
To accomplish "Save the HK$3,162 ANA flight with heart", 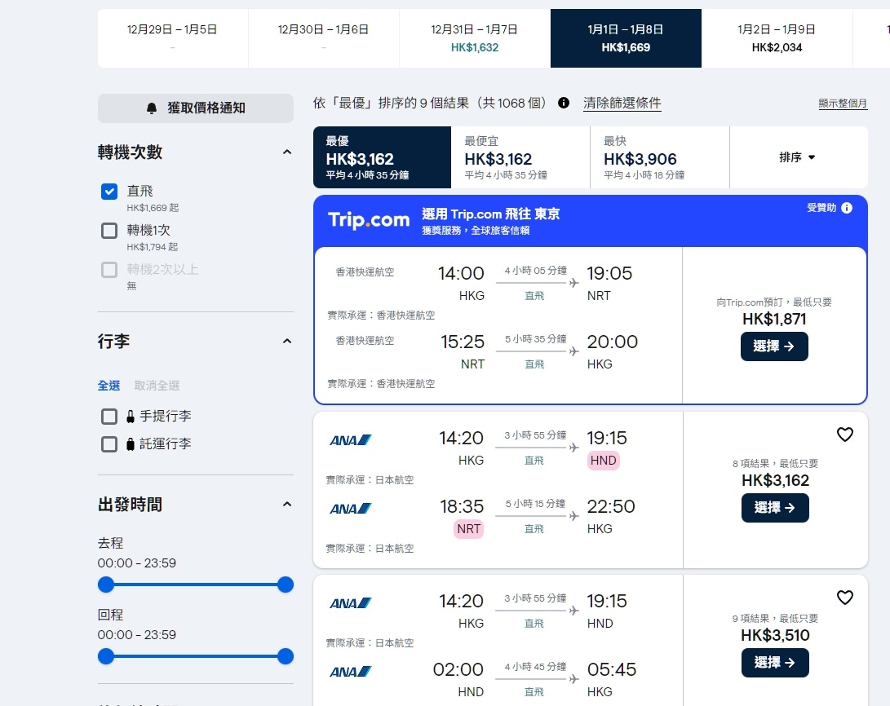I will 845,435.
